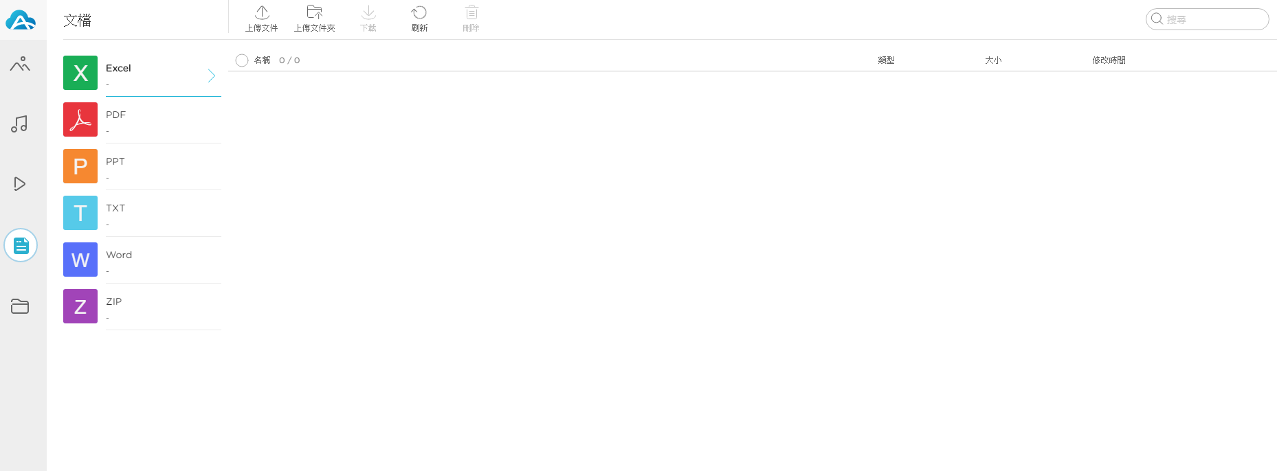Screen dimensions: 1277x471
Task: Click the 上傳文件夾 upload folder button
Action: [315, 19]
